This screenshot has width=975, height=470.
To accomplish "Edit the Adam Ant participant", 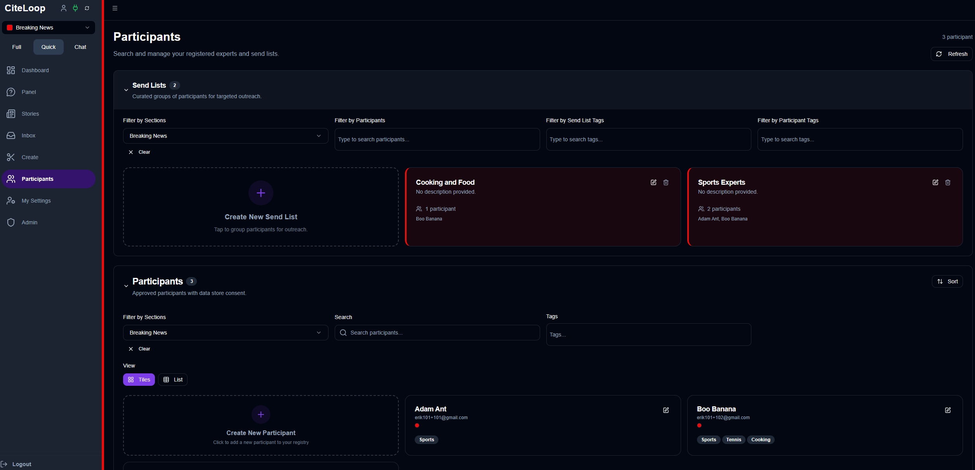I will coord(666,410).
